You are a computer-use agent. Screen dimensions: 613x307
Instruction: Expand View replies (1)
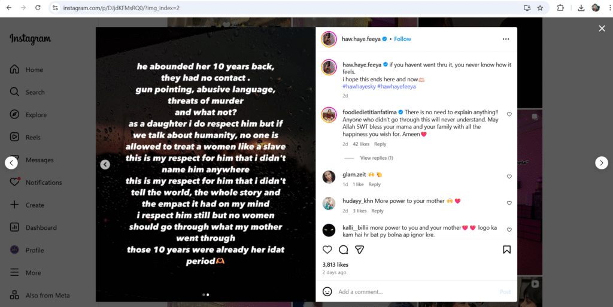point(377,158)
